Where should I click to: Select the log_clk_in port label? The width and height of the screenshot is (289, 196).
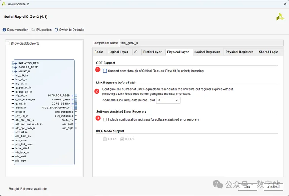pos(22,75)
